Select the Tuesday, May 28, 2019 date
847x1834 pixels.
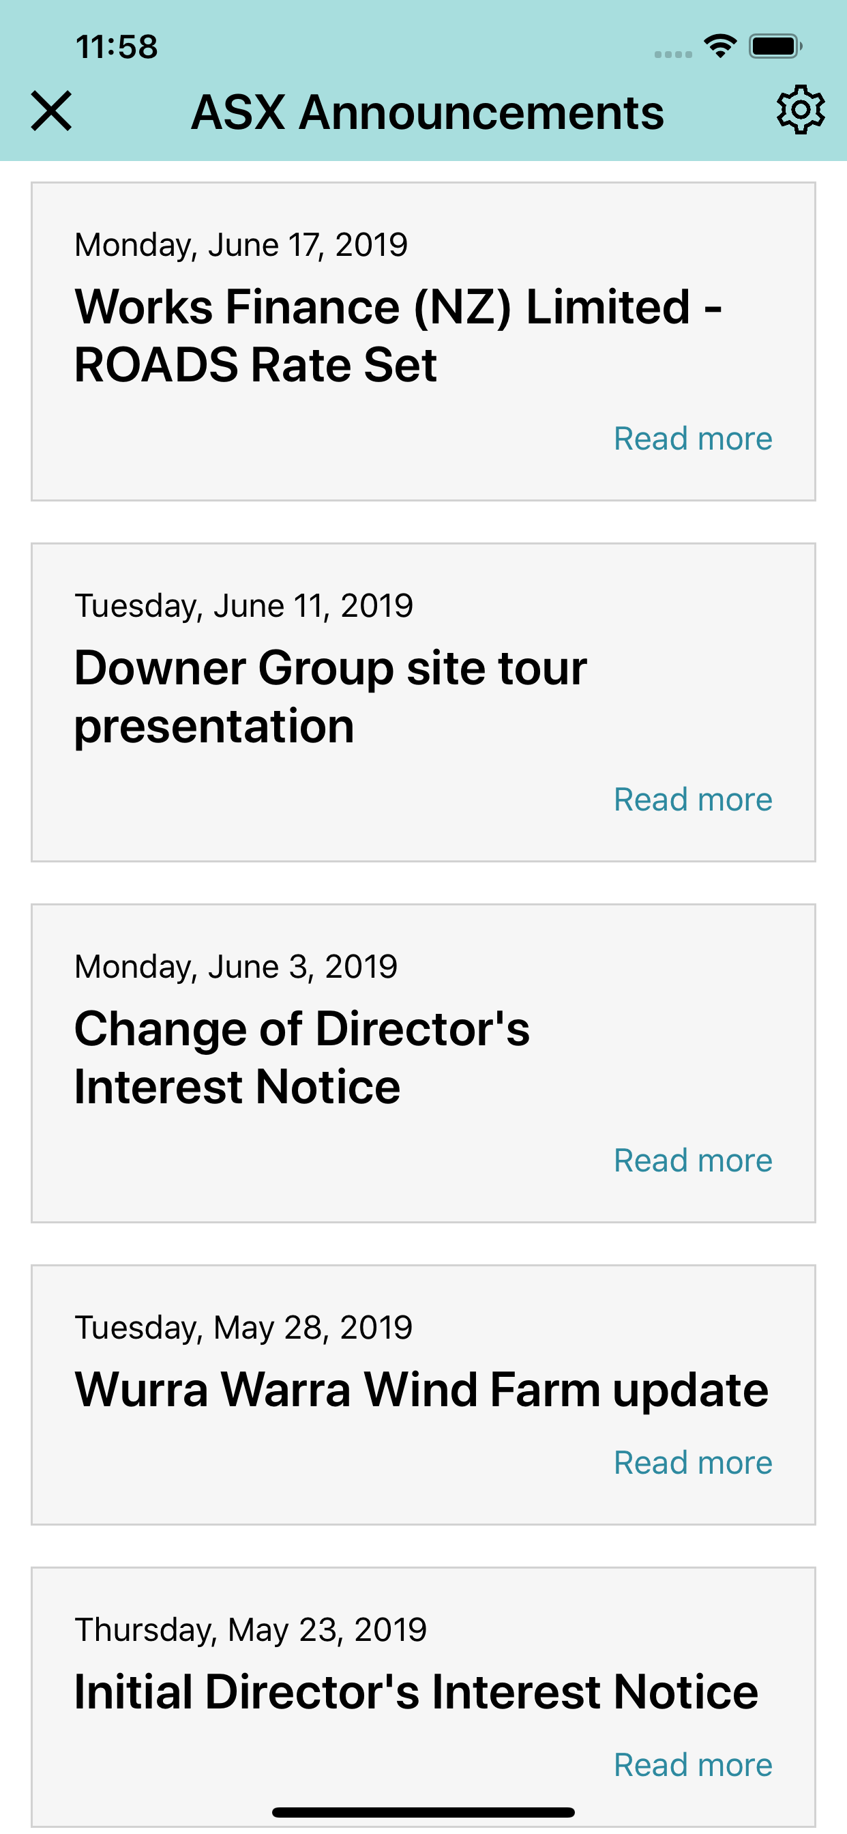point(243,1328)
